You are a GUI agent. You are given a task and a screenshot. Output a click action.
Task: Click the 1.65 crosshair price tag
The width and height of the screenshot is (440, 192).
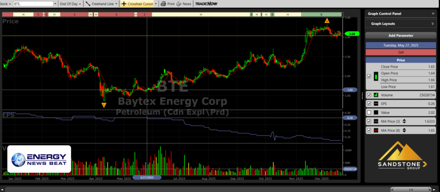point(350,90)
